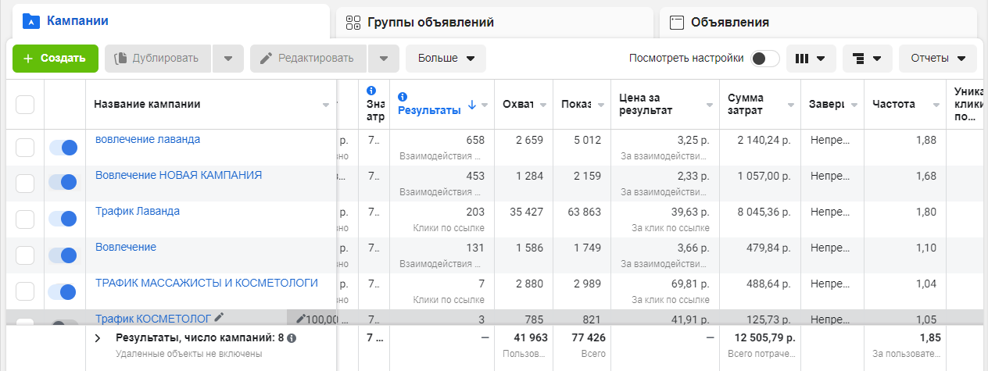This screenshot has width=988, height=371.
Task: Click pencil icon on Редактировать button
Action: click(x=265, y=59)
